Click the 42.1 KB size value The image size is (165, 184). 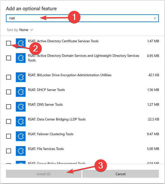point(154,75)
